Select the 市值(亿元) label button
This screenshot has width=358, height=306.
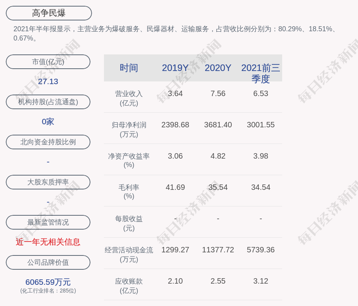[48, 62]
